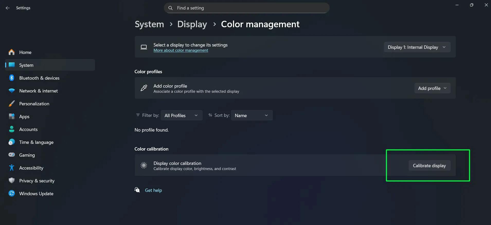Open Personalization settings
The image size is (491, 225).
[x=50, y=104]
